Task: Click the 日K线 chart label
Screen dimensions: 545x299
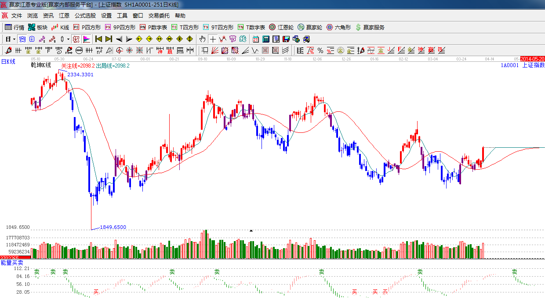Action: (x=8, y=62)
